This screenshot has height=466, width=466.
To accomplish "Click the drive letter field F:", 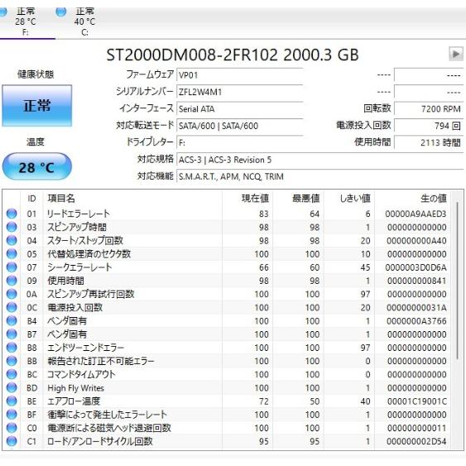I will click(239, 142).
